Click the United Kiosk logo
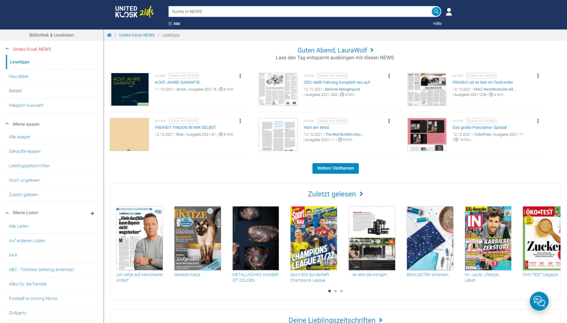The width and height of the screenshot is (567, 323). click(x=134, y=12)
